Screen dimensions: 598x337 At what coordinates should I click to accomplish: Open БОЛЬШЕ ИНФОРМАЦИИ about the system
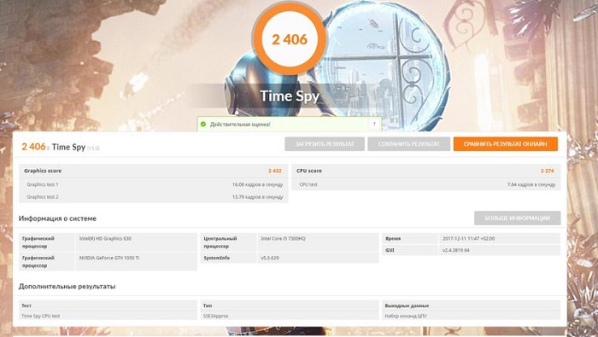tap(517, 218)
